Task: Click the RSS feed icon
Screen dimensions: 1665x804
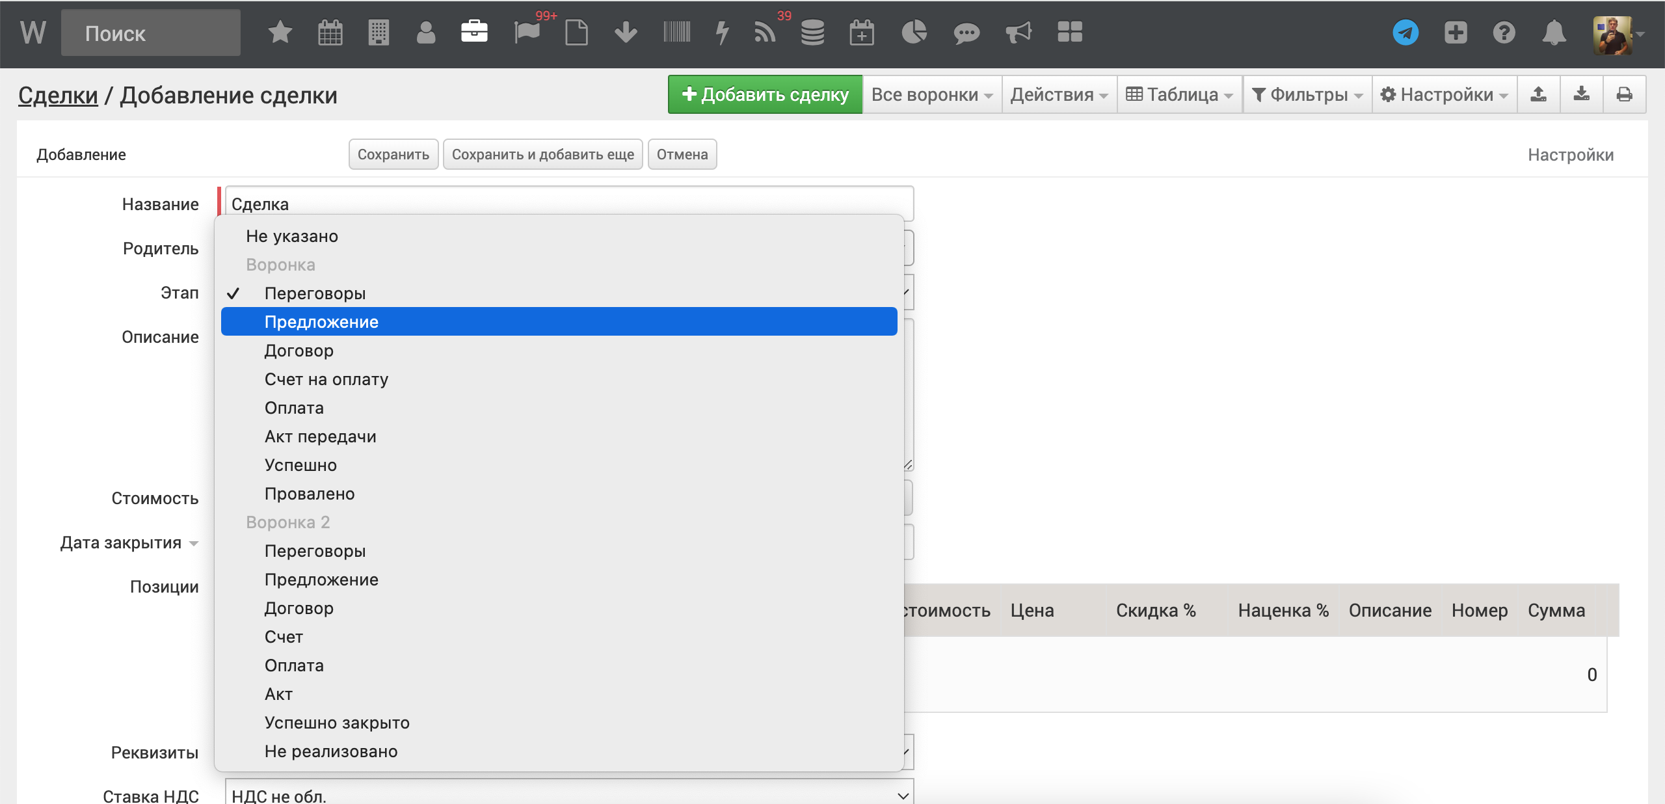Action: point(765,32)
